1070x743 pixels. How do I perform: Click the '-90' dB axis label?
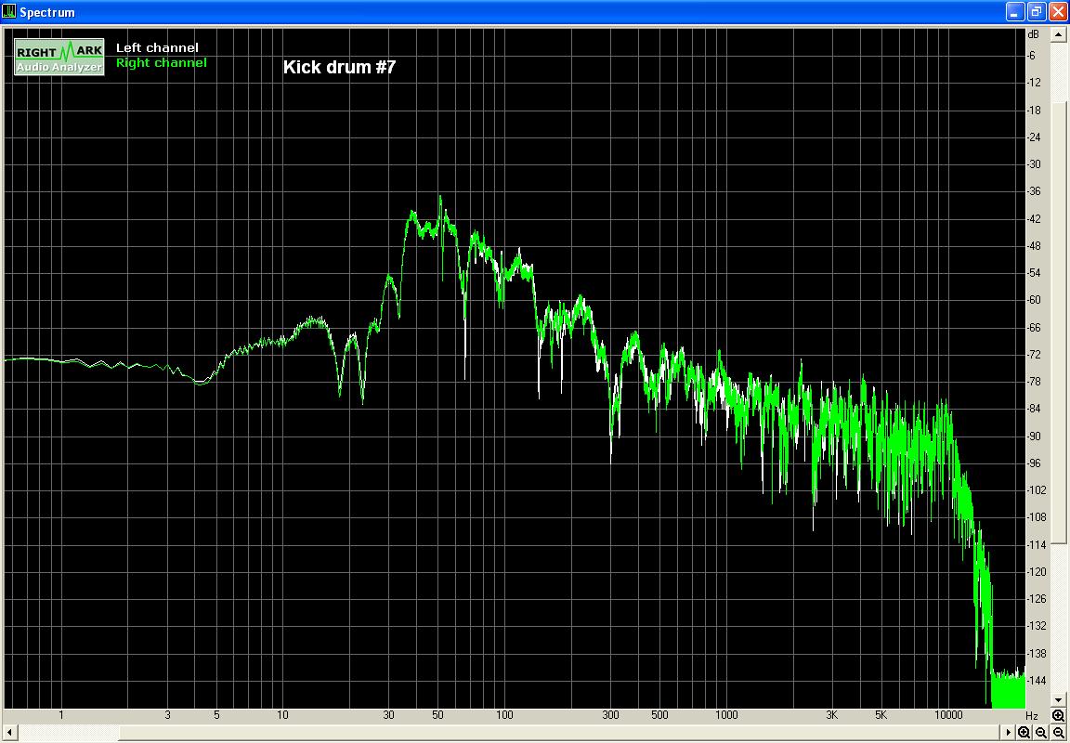coord(1034,436)
